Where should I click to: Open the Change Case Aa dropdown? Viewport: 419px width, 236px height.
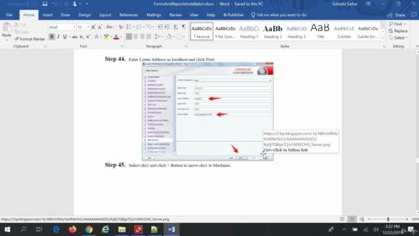(x=110, y=27)
